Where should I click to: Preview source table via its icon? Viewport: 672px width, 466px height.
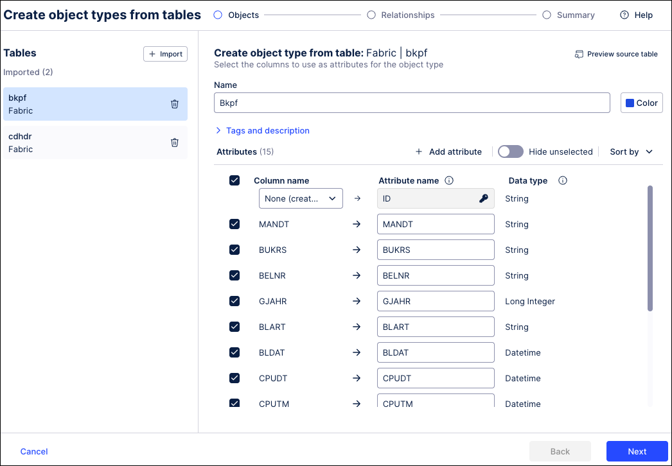tap(579, 54)
